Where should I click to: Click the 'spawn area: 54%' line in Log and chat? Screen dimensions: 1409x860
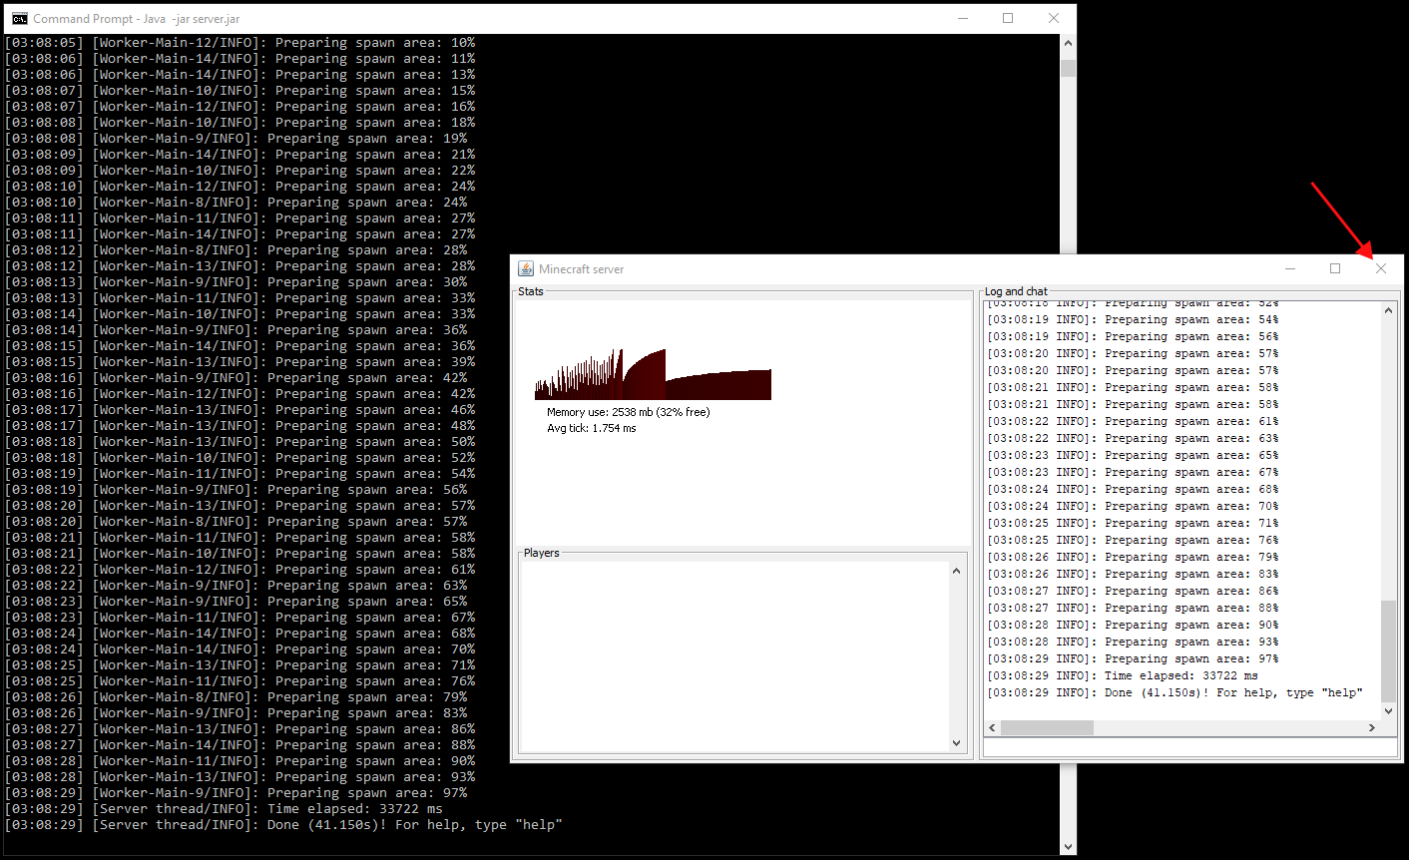[1133, 319]
